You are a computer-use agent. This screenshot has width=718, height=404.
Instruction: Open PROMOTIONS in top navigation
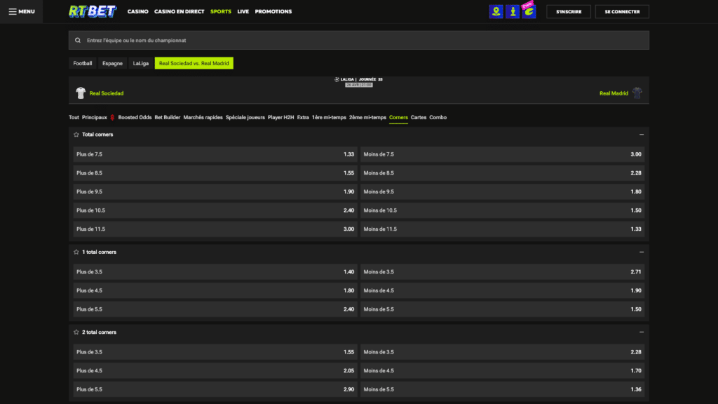point(273,11)
